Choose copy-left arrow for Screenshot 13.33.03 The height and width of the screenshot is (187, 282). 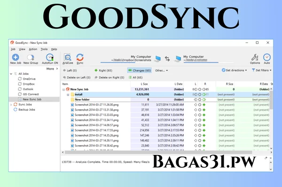[x=196, y=115]
